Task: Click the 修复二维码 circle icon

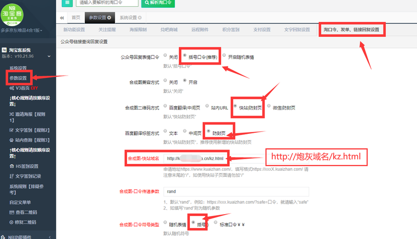Action: click(12, 222)
